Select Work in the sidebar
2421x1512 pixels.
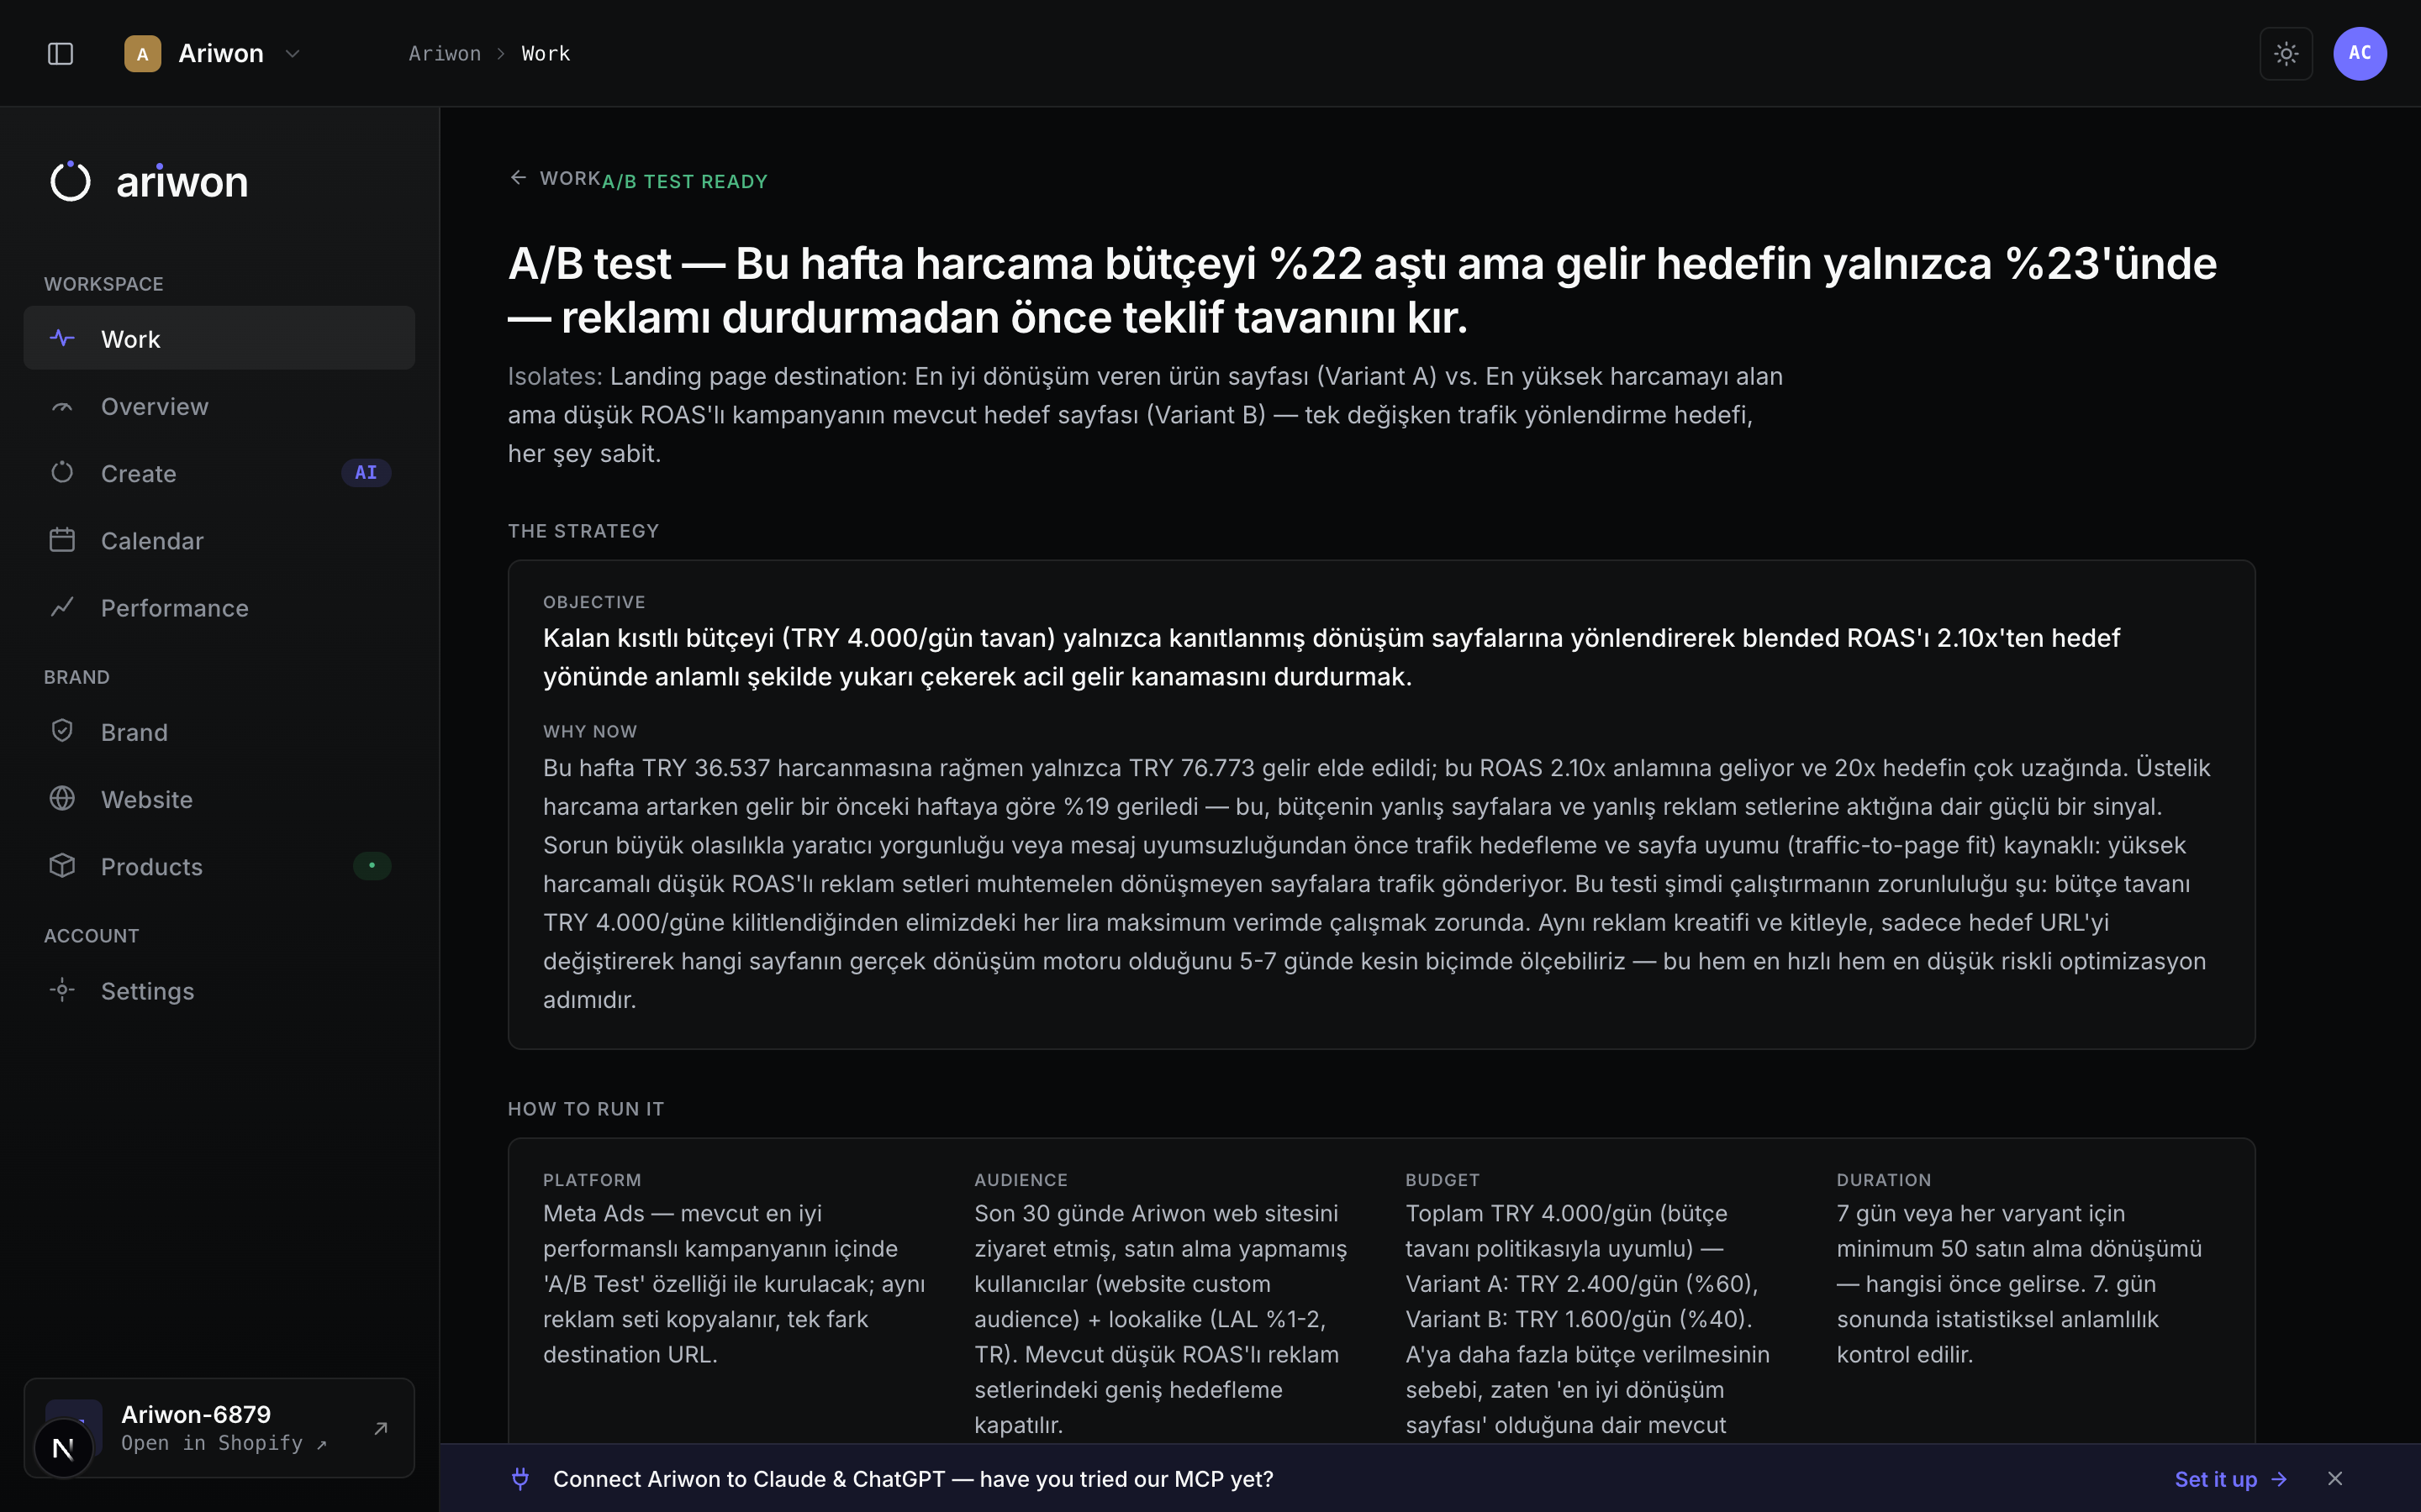point(219,338)
